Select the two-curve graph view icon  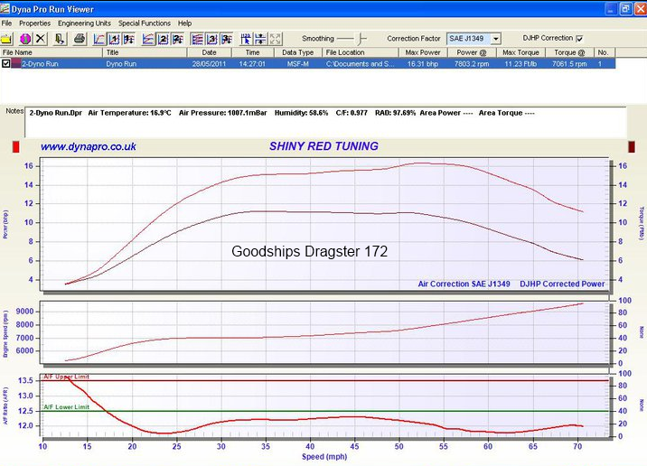(x=148, y=39)
